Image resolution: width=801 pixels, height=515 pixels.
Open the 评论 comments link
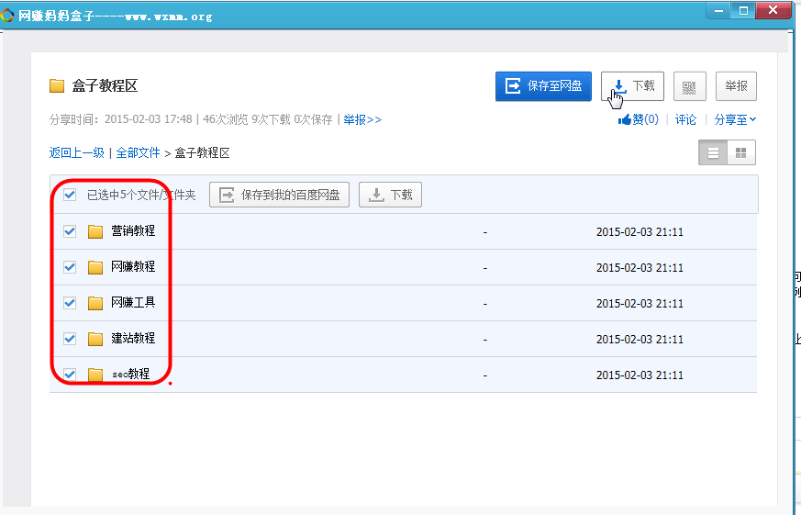[x=685, y=119]
